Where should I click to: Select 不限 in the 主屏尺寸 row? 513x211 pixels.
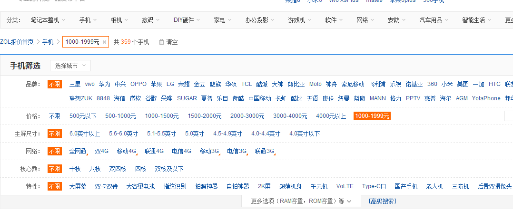coord(55,134)
